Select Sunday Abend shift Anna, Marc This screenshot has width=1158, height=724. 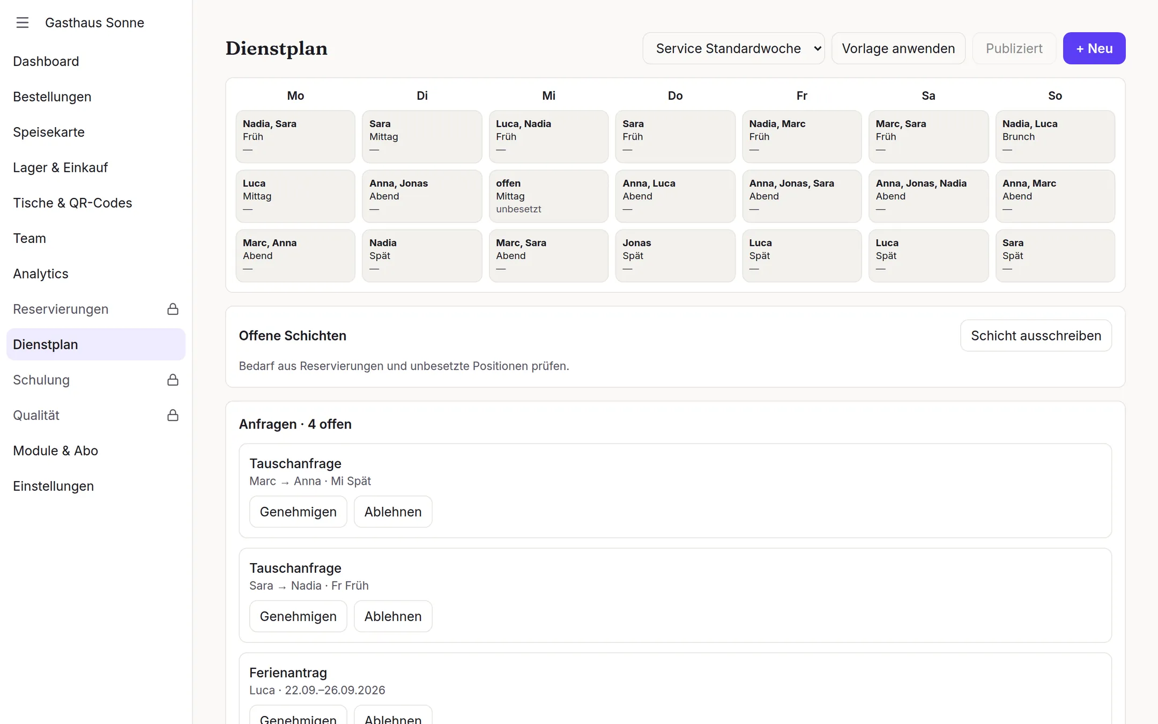click(1055, 196)
